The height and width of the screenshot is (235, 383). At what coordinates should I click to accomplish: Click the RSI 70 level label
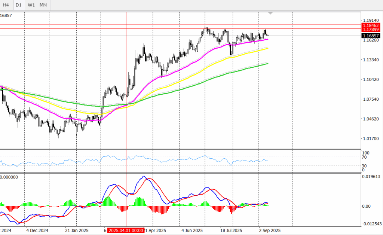[x=365, y=158]
